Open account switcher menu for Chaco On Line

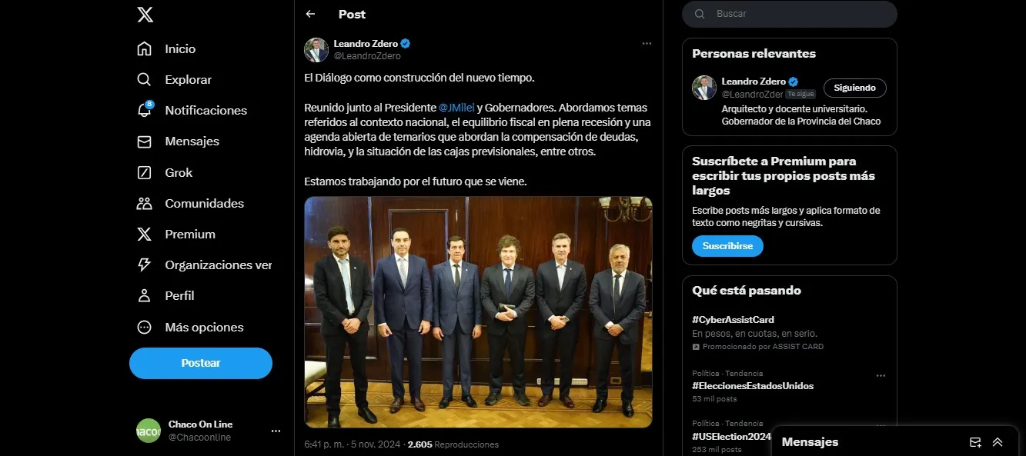(x=276, y=431)
